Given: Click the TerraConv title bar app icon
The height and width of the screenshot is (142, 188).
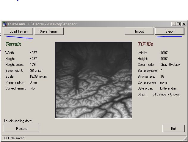Looking at the screenshot, I should click(x=5, y=24).
